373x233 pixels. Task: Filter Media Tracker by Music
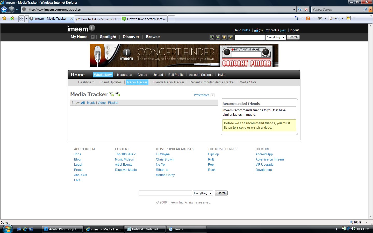tap(91, 103)
